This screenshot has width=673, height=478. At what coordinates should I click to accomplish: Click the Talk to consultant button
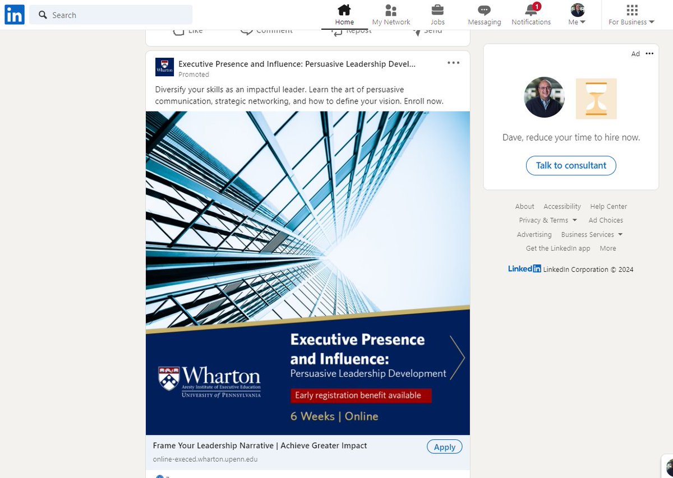click(571, 165)
